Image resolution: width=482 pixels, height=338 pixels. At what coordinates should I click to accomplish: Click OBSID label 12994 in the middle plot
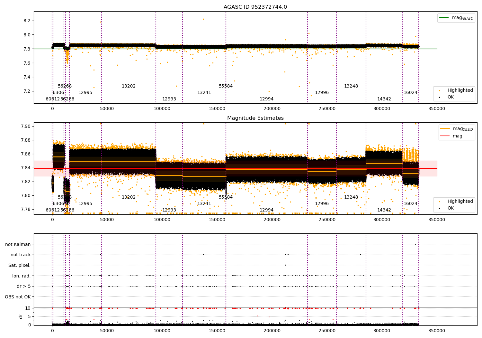[x=267, y=210]
